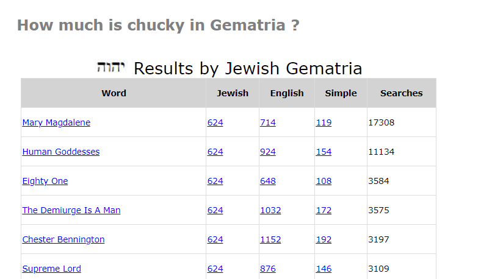Click English value 1152 link

[x=270, y=239]
